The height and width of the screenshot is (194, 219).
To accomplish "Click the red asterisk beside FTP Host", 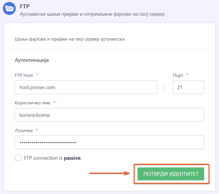I will pos(37,75).
